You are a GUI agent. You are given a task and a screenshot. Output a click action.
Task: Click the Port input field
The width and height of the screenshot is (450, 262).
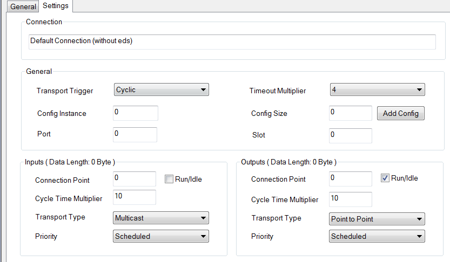coord(135,135)
